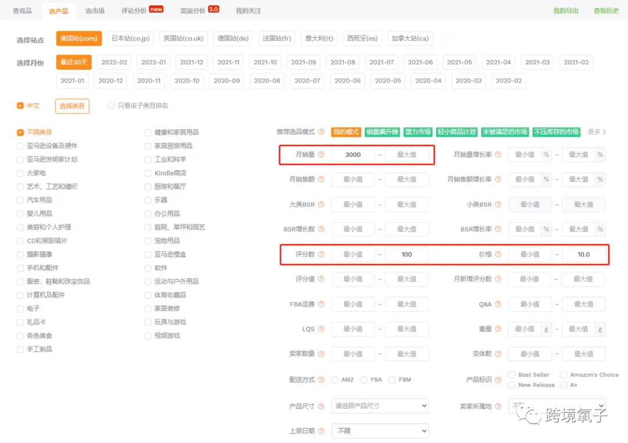Uncheck the 中文 checkbox
628x443 pixels.
(x=20, y=106)
